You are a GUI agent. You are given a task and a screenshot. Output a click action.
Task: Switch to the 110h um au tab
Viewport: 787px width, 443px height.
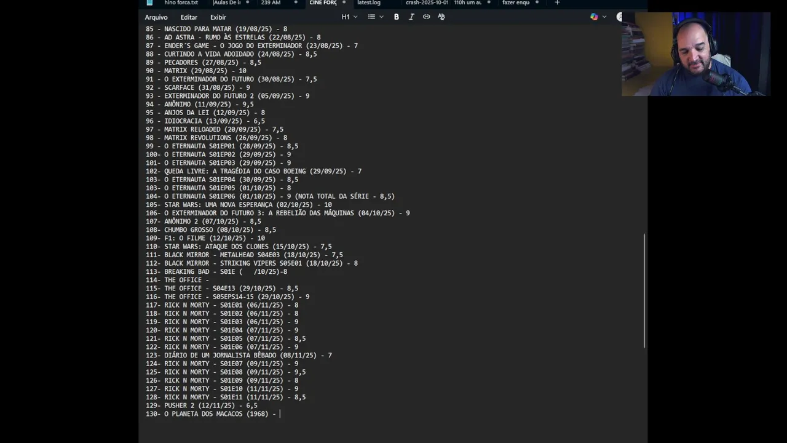[x=468, y=3]
